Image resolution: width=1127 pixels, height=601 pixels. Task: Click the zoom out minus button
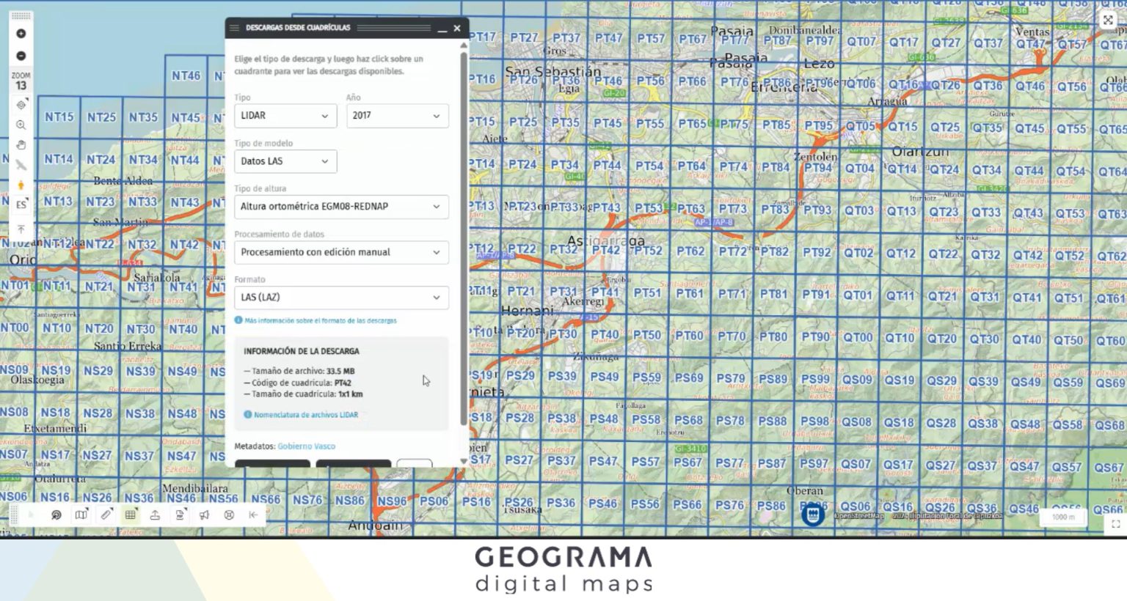coord(21,56)
